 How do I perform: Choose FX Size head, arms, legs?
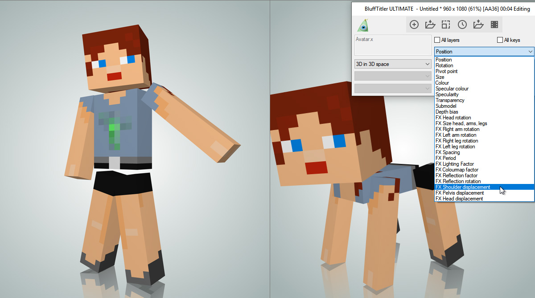point(484,123)
